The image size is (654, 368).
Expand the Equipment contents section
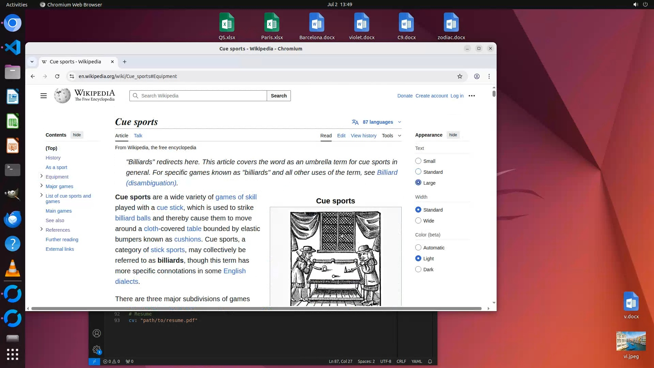click(42, 176)
